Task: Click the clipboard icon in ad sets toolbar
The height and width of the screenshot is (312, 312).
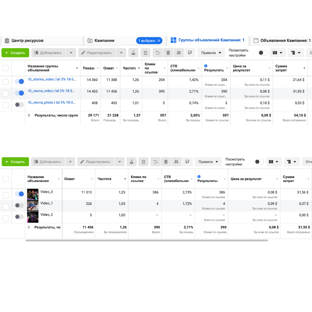Action: click(x=145, y=53)
